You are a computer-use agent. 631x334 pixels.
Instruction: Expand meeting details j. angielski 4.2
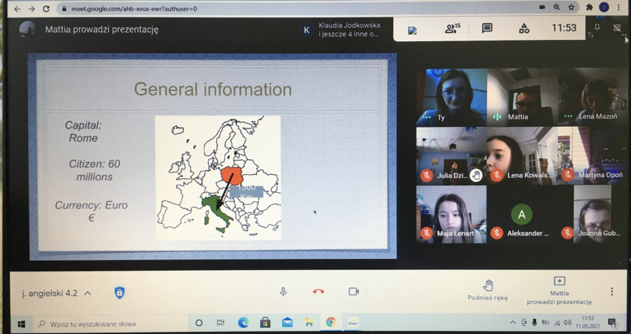pyautogui.click(x=56, y=293)
